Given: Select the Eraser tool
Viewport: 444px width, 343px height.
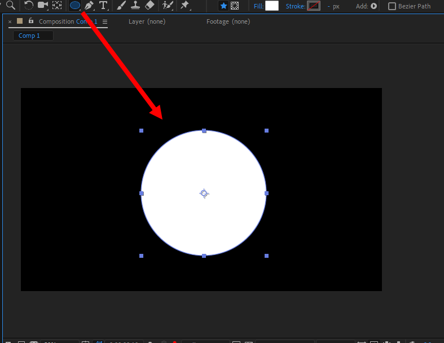Looking at the screenshot, I should (x=150, y=5).
